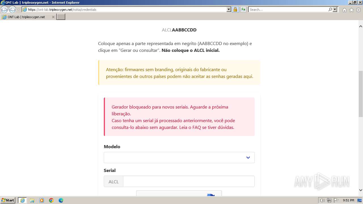Open Internet Explorer taskbar icon
363x204 pixels.
click(22, 200)
